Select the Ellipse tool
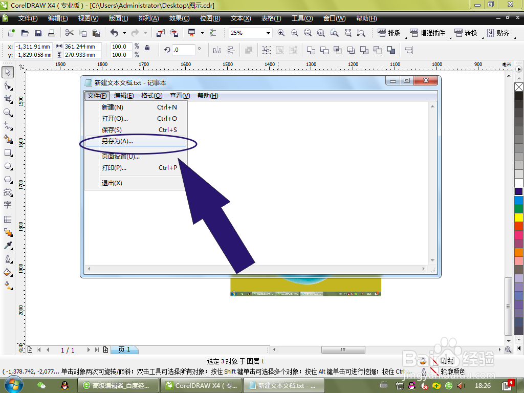 click(x=8, y=166)
